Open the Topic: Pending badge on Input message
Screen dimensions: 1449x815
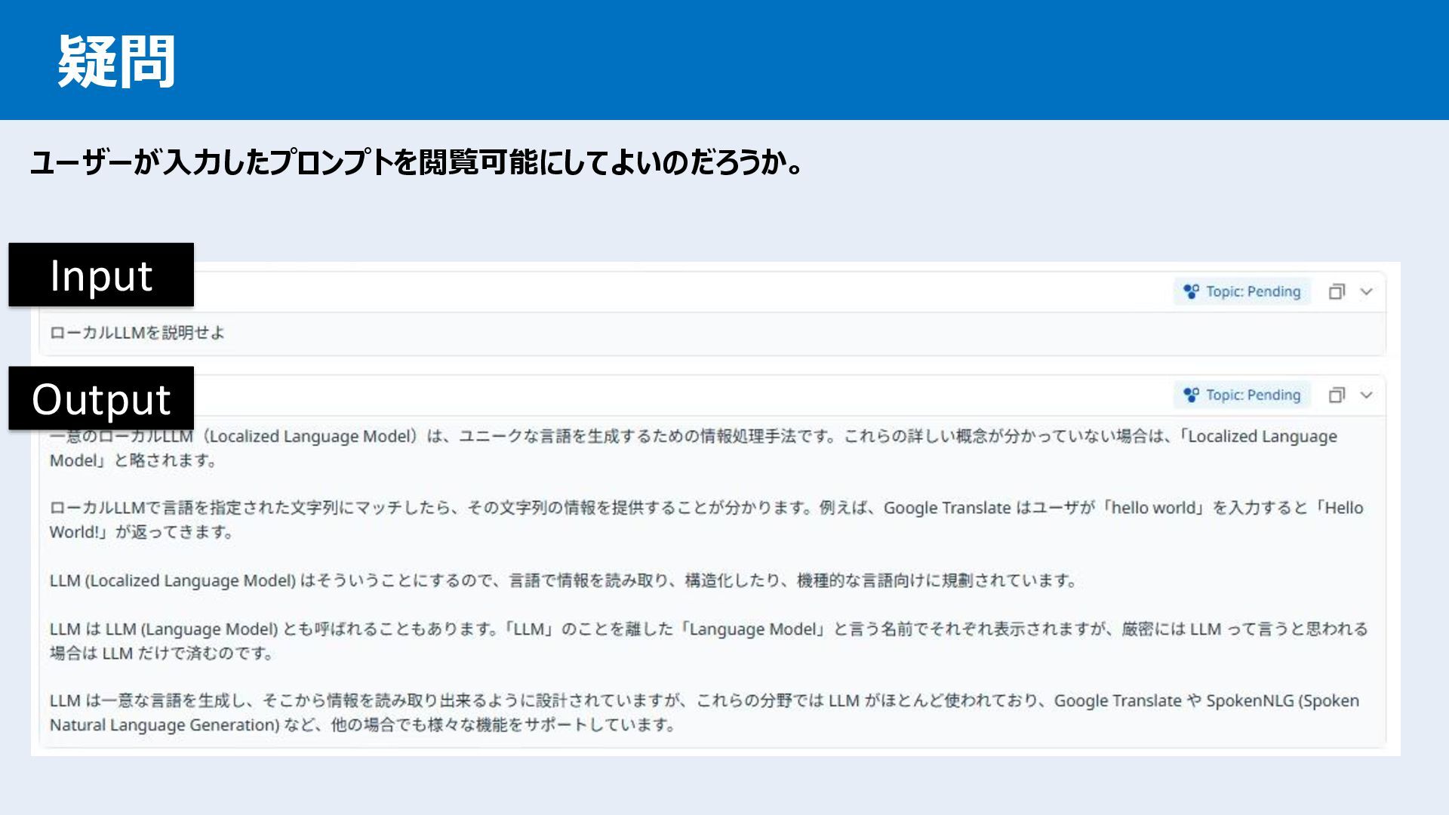coord(1253,291)
